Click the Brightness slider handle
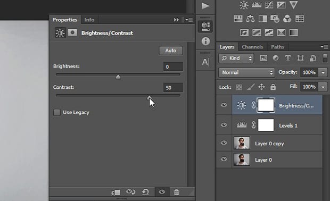Viewport: 330px width, 201px height. (118, 77)
